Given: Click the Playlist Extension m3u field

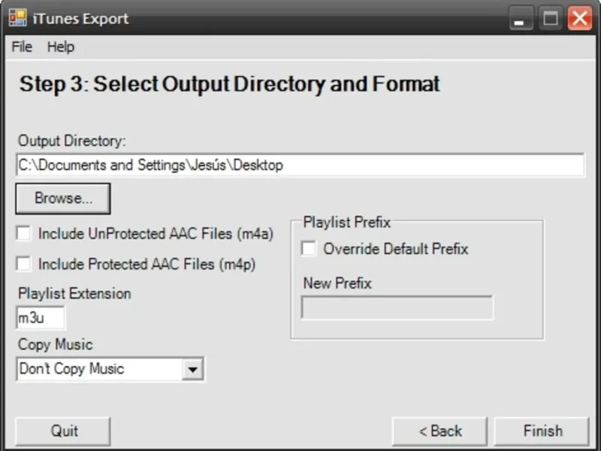Looking at the screenshot, I should (x=41, y=318).
